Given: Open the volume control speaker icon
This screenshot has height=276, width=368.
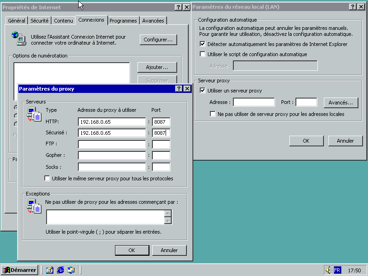Looking at the screenshot, I should click(x=329, y=270).
